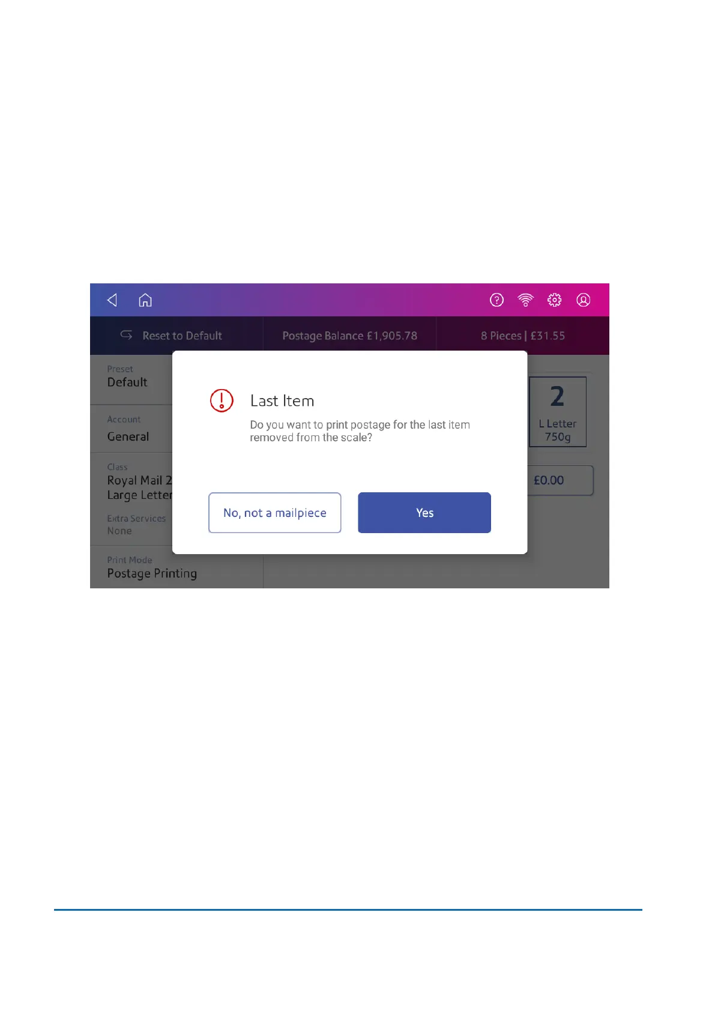Screen dimensions: 715x1011
Task: Tap the 8 Pieces | £31.55 counter
Action: [x=523, y=336]
